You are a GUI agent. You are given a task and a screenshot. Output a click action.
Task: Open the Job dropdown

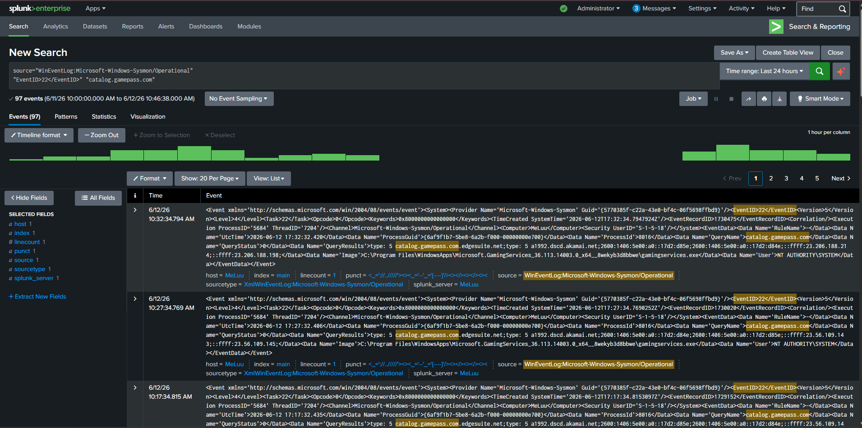[x=694, y=99]
